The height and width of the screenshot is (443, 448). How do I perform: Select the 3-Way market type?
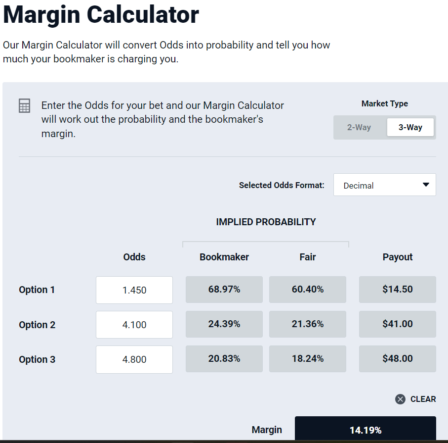pos(410,127)
